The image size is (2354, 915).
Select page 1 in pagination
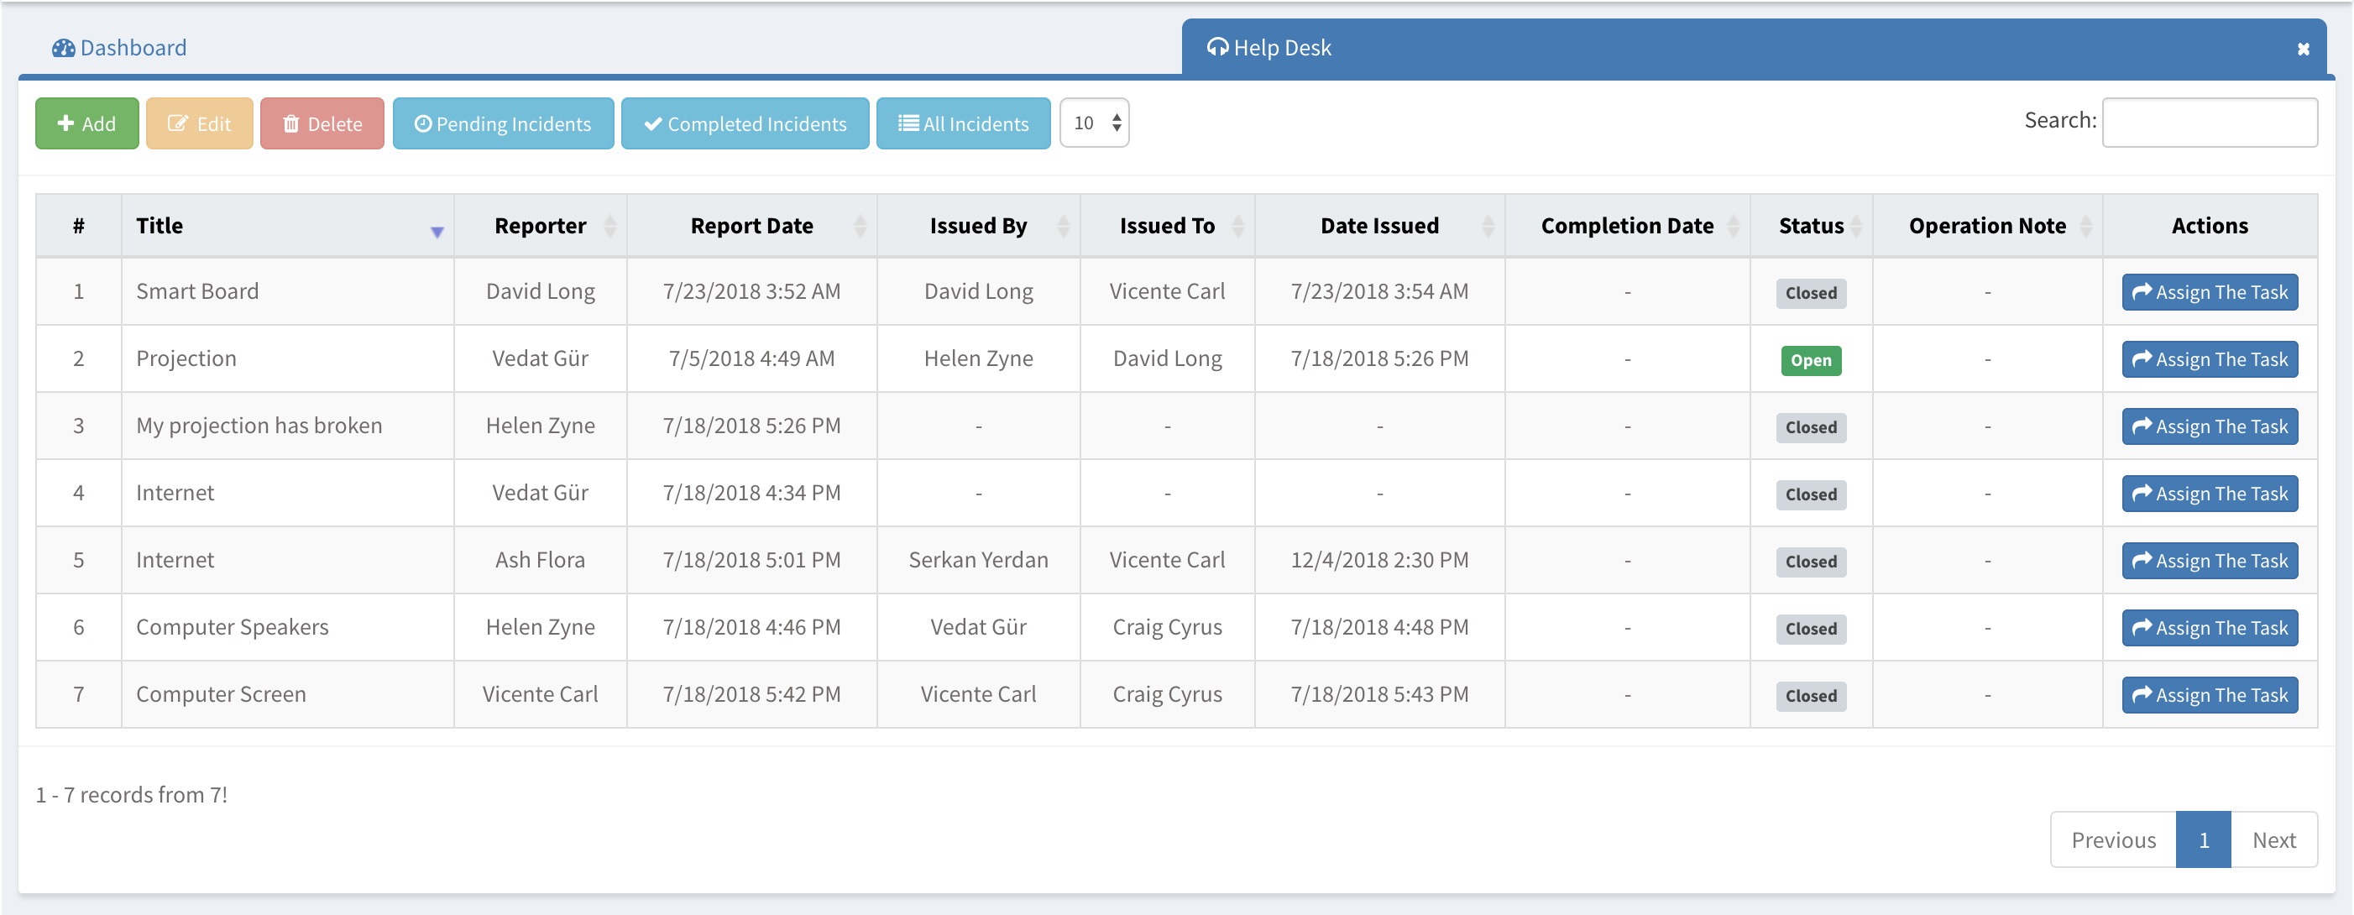click(x=2203, y=840)
